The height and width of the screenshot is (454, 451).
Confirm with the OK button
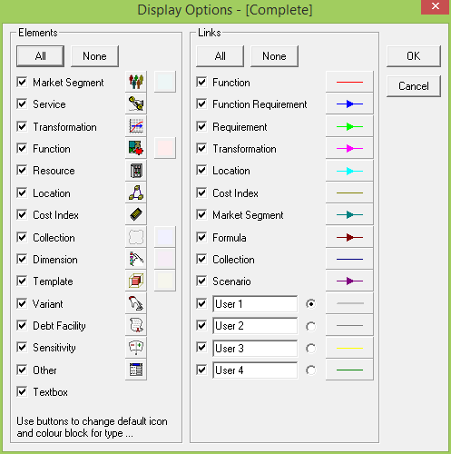[x=414, y=56]
